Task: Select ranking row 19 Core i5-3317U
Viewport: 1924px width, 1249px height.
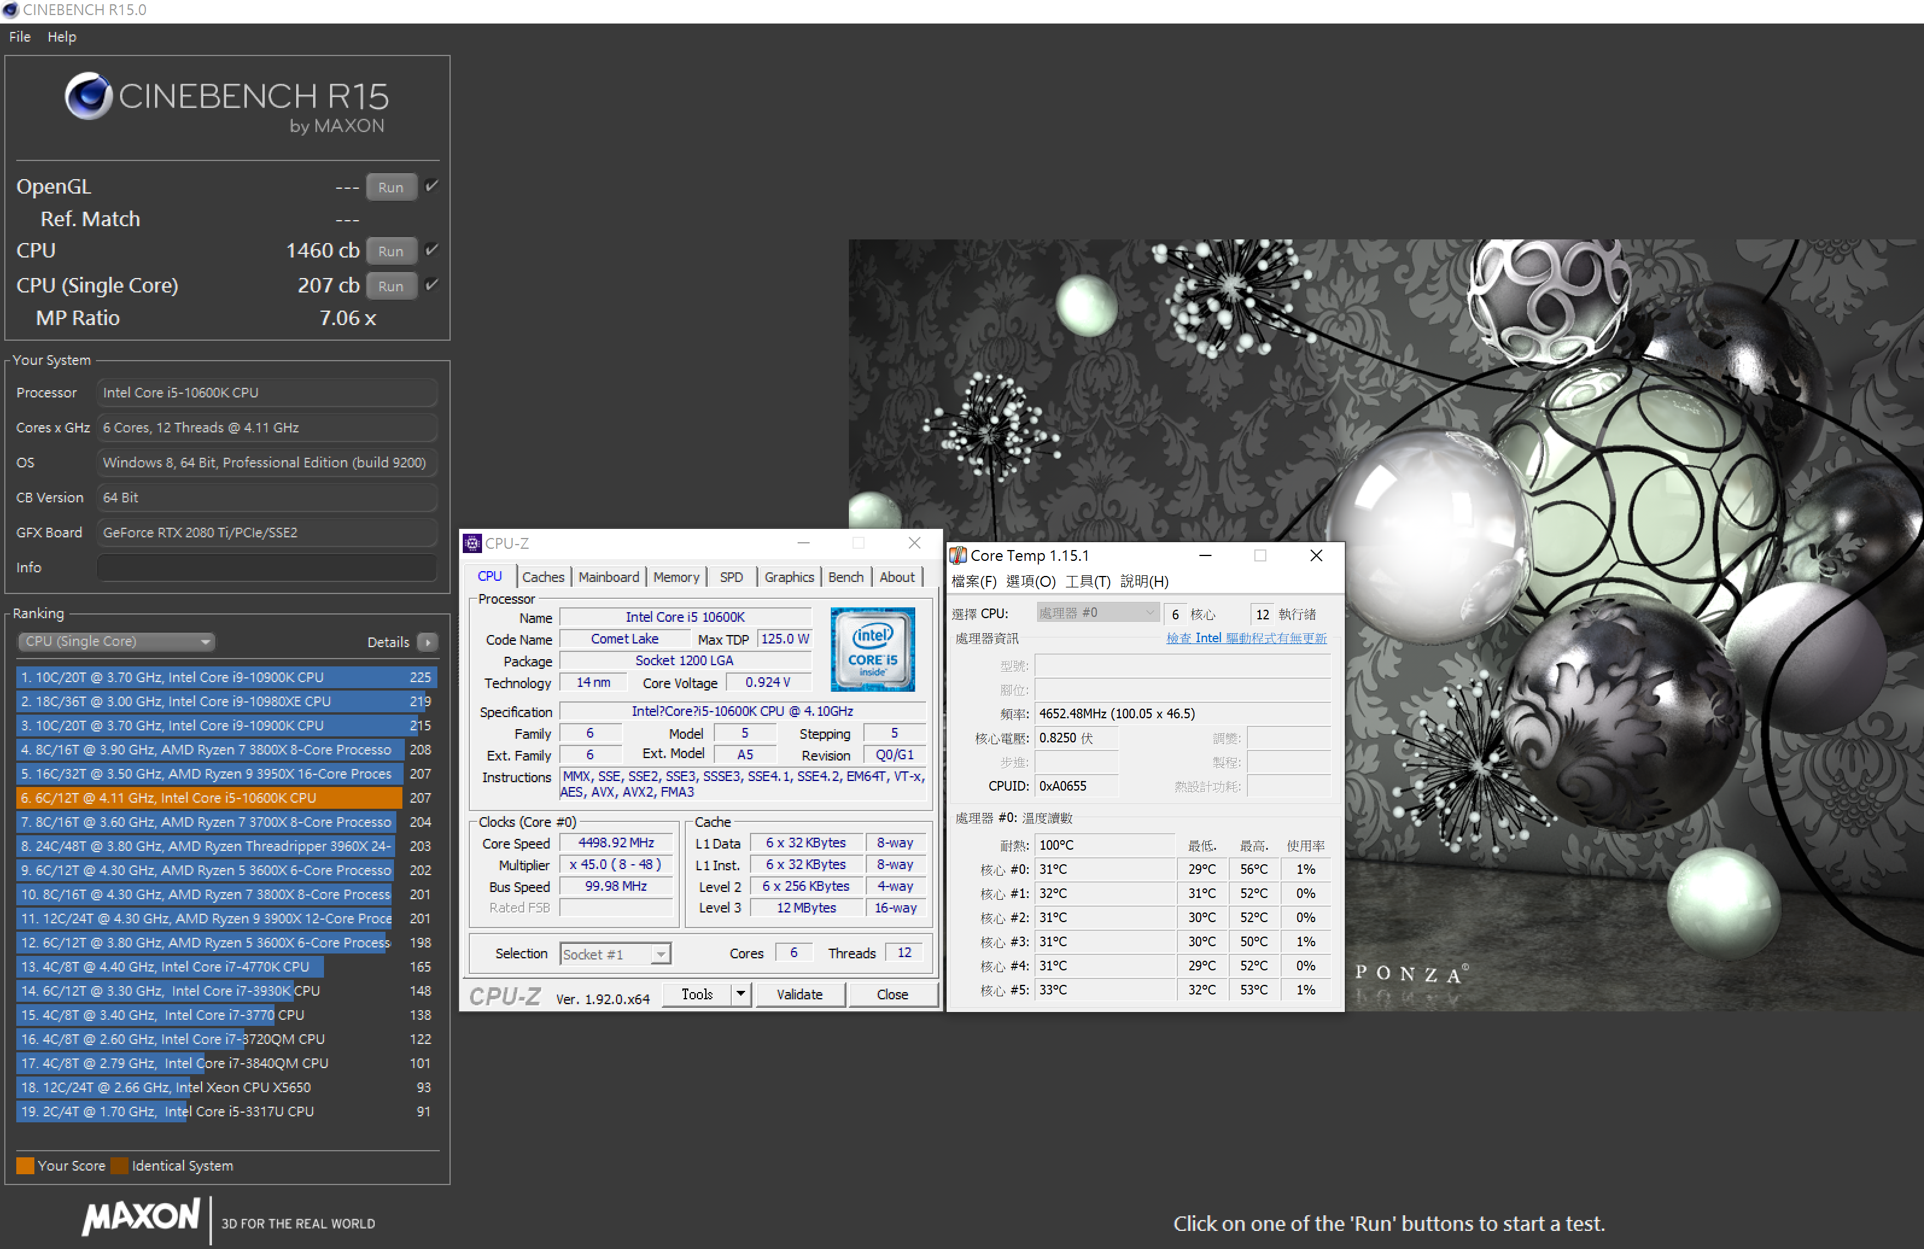Action: [x=226, y=1111]
